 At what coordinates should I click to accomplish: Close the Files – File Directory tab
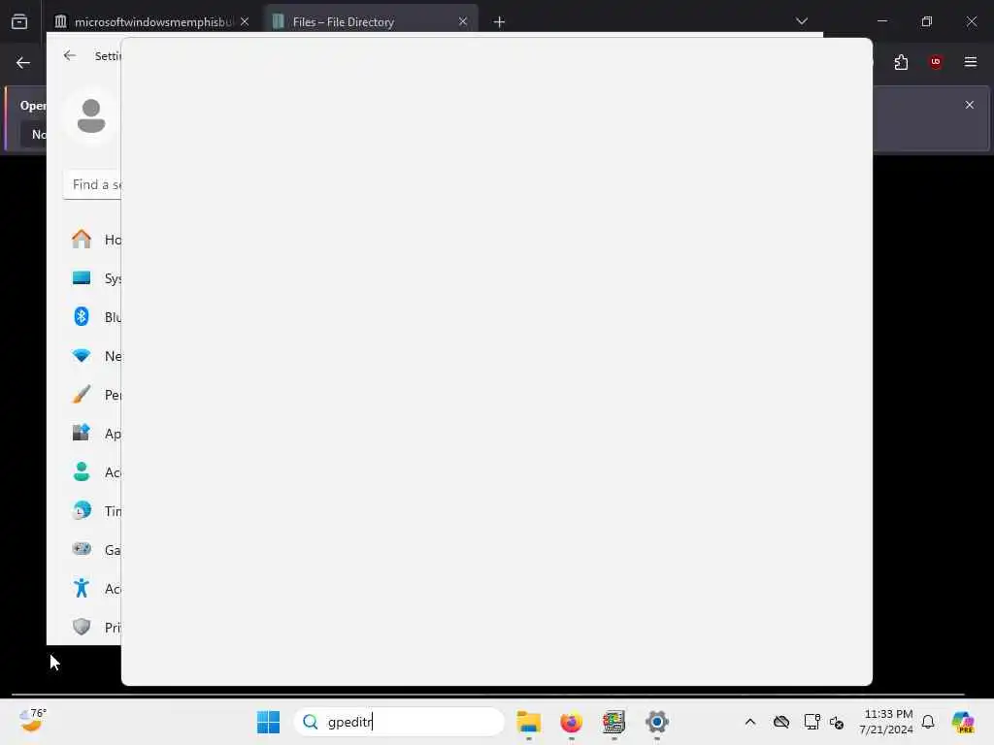(463, 21)
